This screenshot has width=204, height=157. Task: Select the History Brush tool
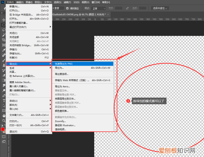[4, 70]
